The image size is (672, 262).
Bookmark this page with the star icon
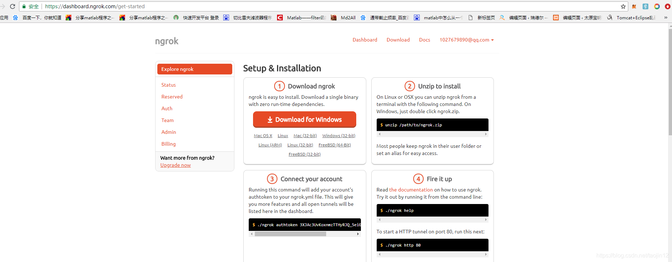click(x=623, y=6)
